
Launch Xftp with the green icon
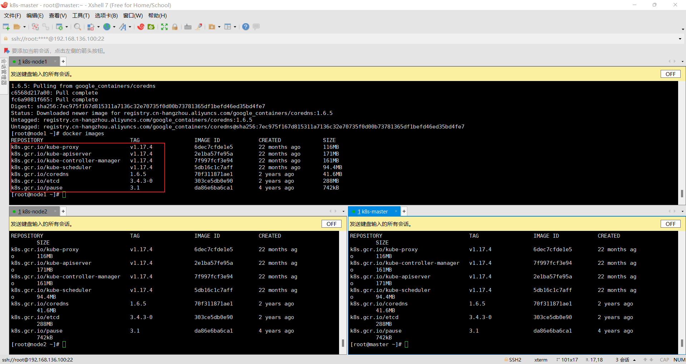151,27
